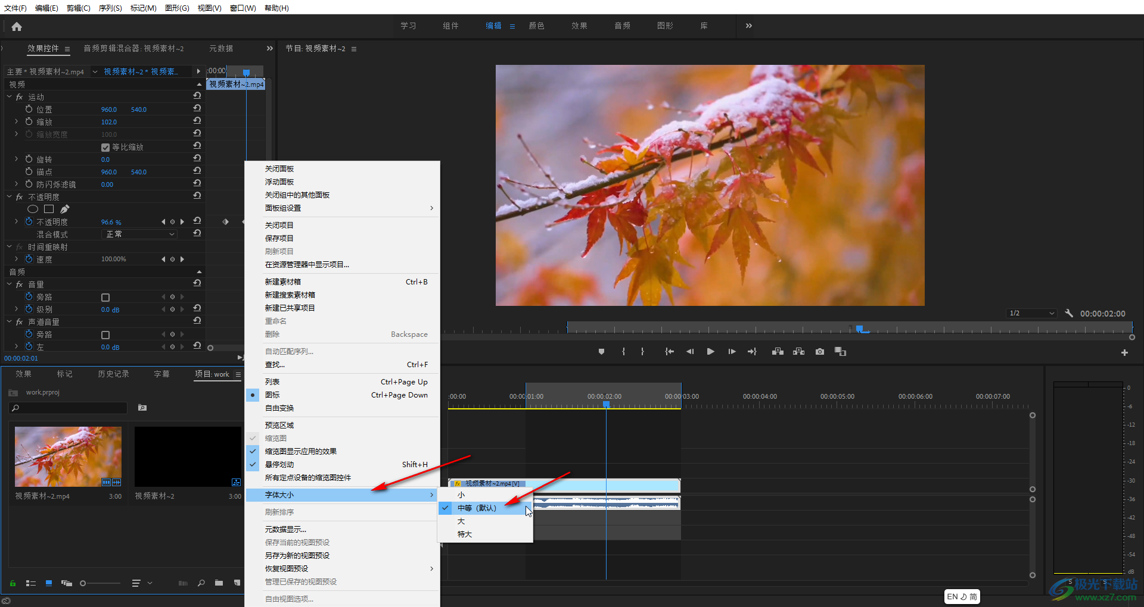Expand the Scale property
Image resolution: width=1144 pixels, height=607 pixels.
(x=17, y=121)
